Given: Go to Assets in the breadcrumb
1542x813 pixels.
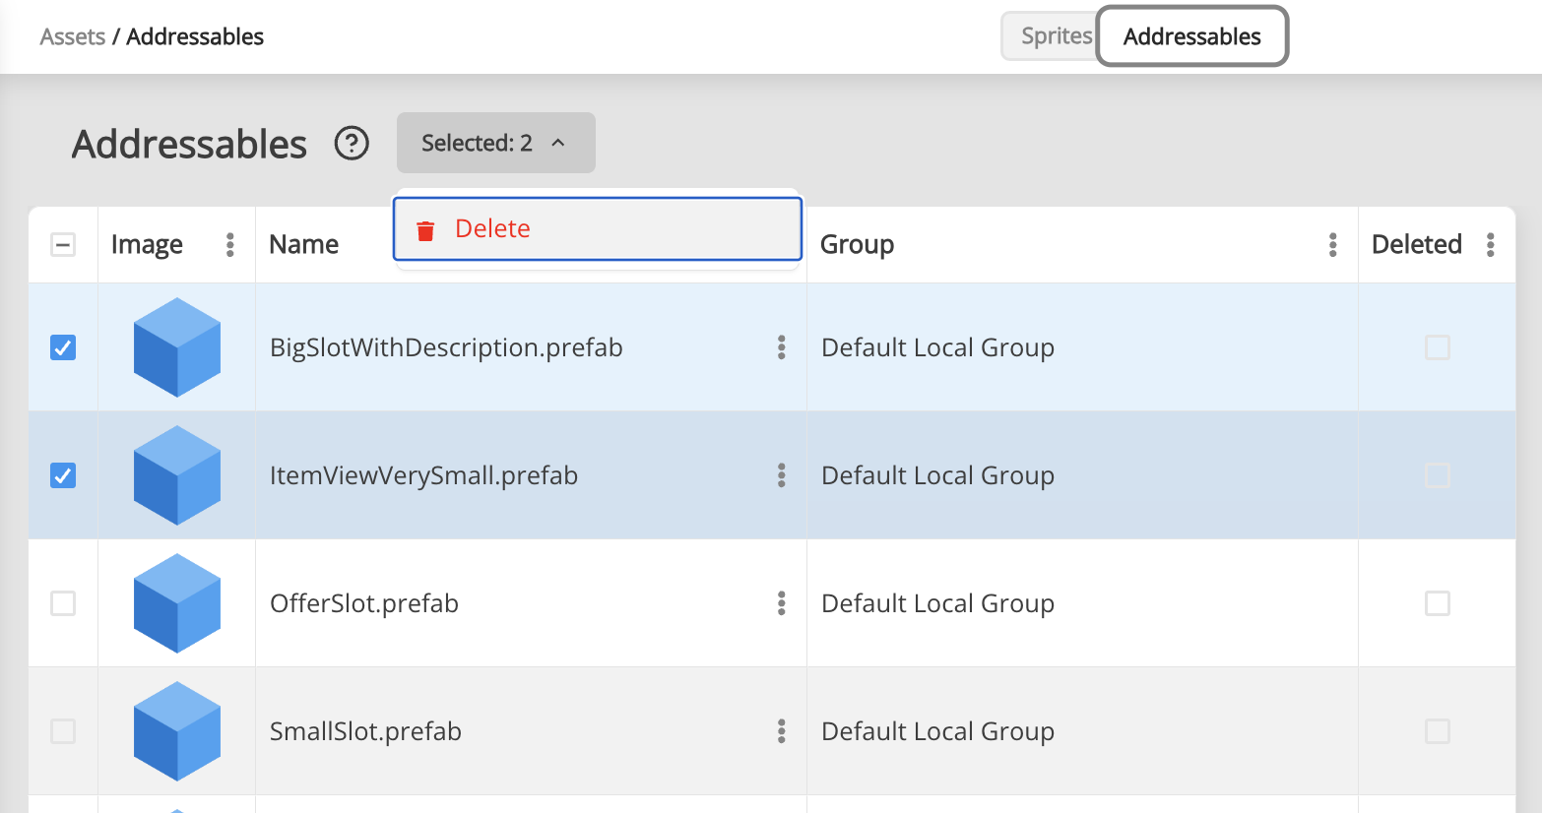Looking at the screenshot, I should (73, 36).
